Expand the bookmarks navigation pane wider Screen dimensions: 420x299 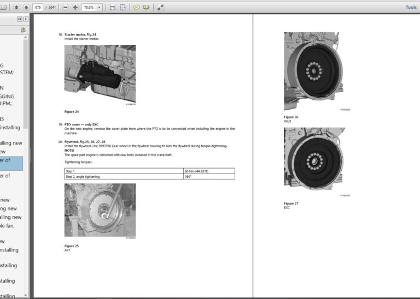pos(26,19)
